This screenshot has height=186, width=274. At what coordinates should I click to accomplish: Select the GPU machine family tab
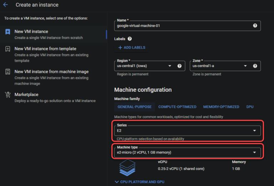[x=250, y=107]
